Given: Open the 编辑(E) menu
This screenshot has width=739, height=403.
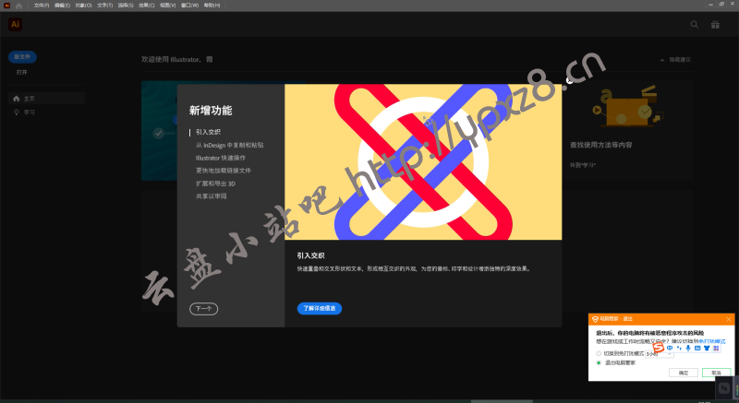Looking at the screenshot, I should point(62,6).
